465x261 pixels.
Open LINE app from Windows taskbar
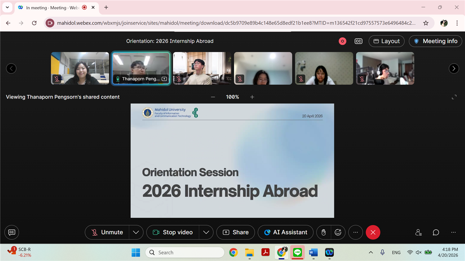pyautogui.click(x=297, y=252)
